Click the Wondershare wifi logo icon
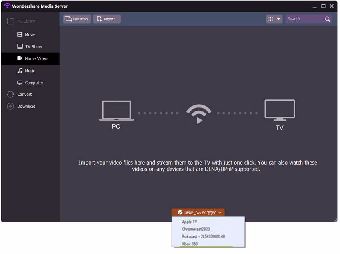The image size is (340, 254). coord(7,6)
